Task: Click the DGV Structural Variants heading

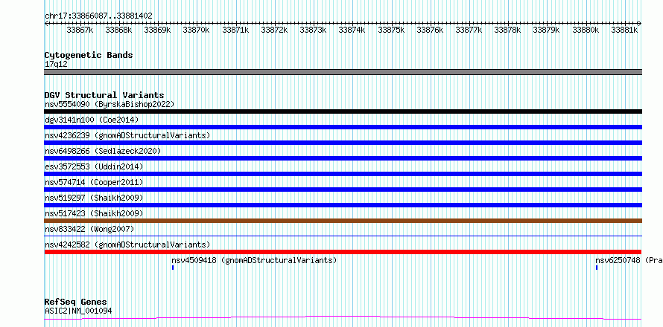Action: 104,95
